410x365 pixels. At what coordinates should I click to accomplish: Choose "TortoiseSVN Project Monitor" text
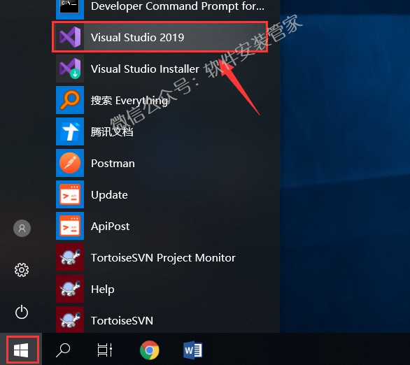click(x=163, y=258)
